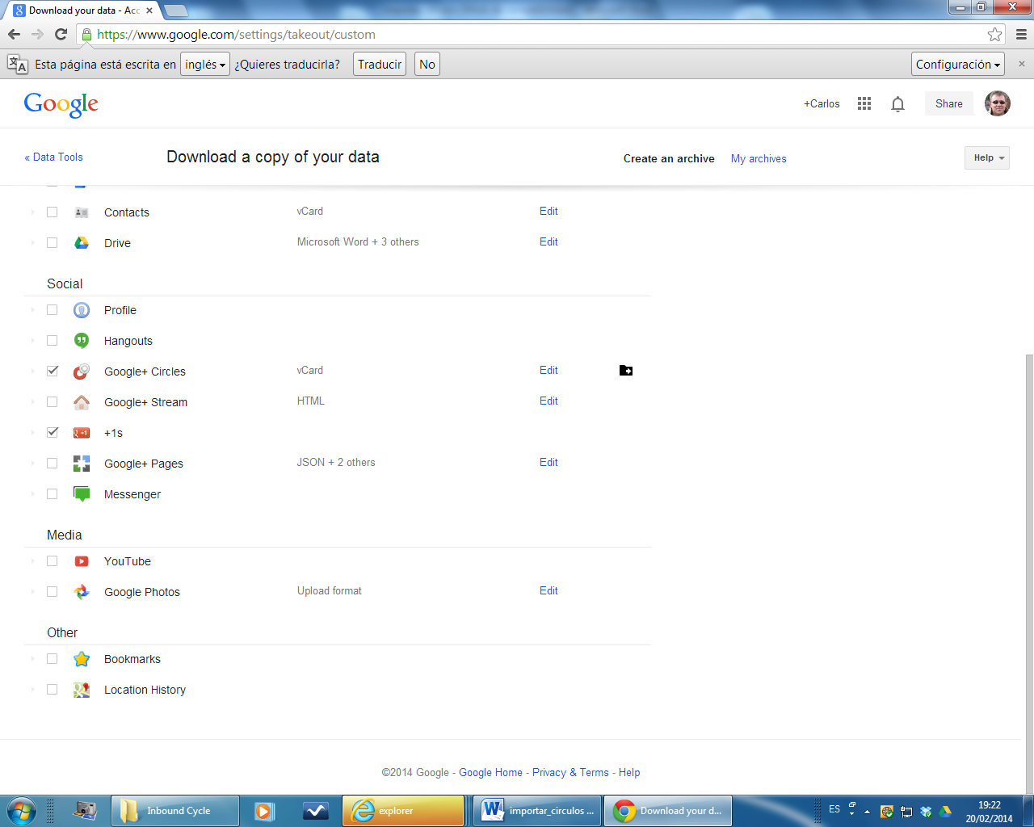Select the Download your data browser tab

pos(83,10)
